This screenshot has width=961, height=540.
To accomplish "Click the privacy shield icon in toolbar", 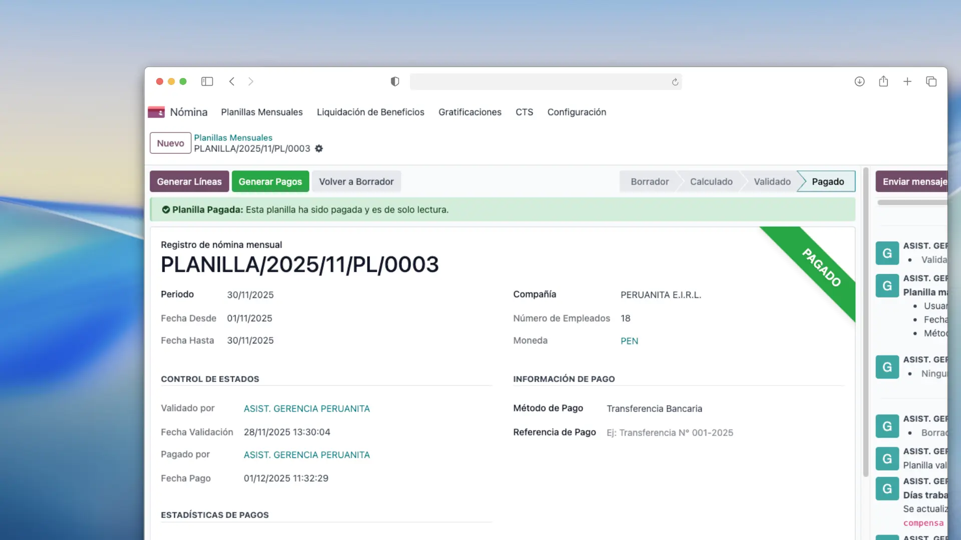I will [x=395, y=81].
